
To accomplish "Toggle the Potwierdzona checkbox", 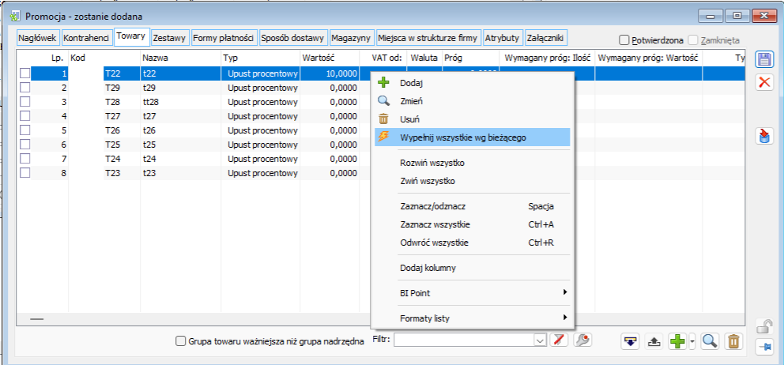I will (x=624, y=40).
